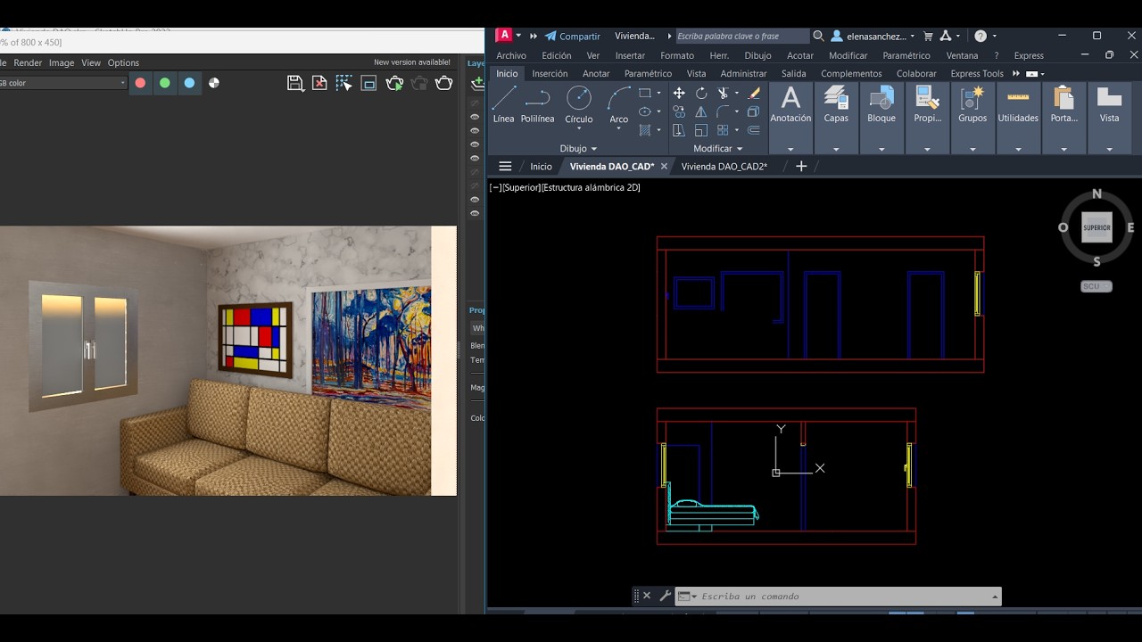
Task: Open the trim tool dropdown arrow
Action: pyautogui.click(x=737, y=93)
